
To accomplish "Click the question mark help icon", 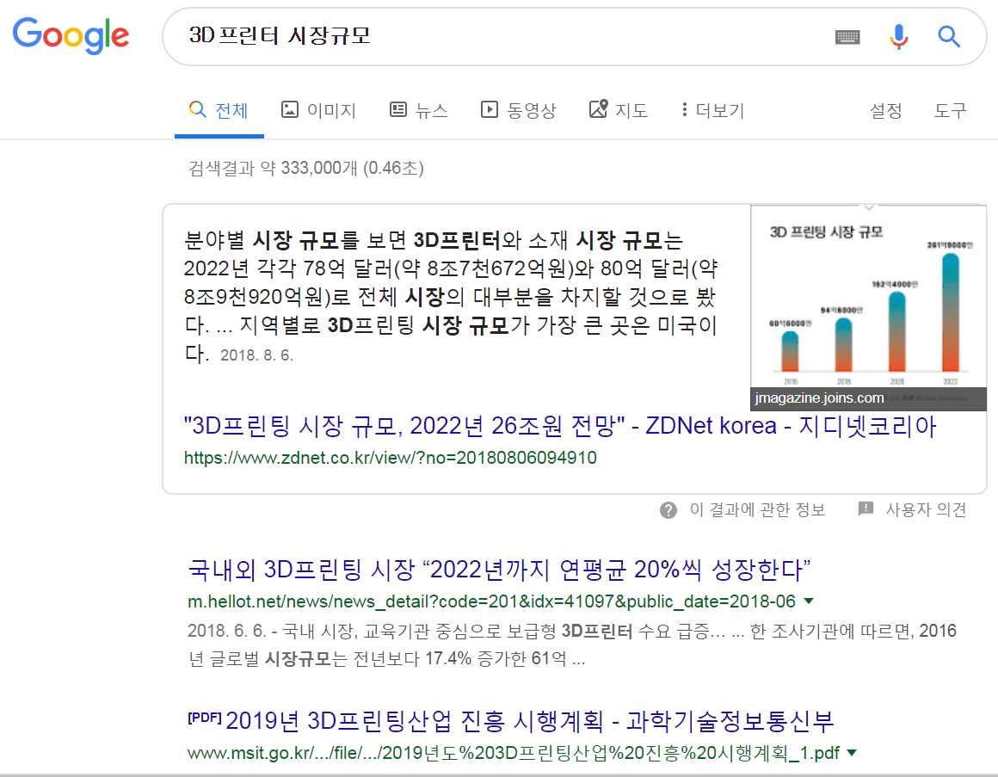I will pos(668,509).
